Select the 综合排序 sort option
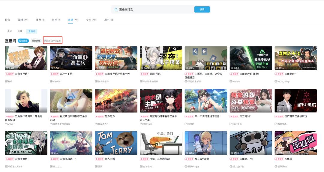 pos(23,41)
